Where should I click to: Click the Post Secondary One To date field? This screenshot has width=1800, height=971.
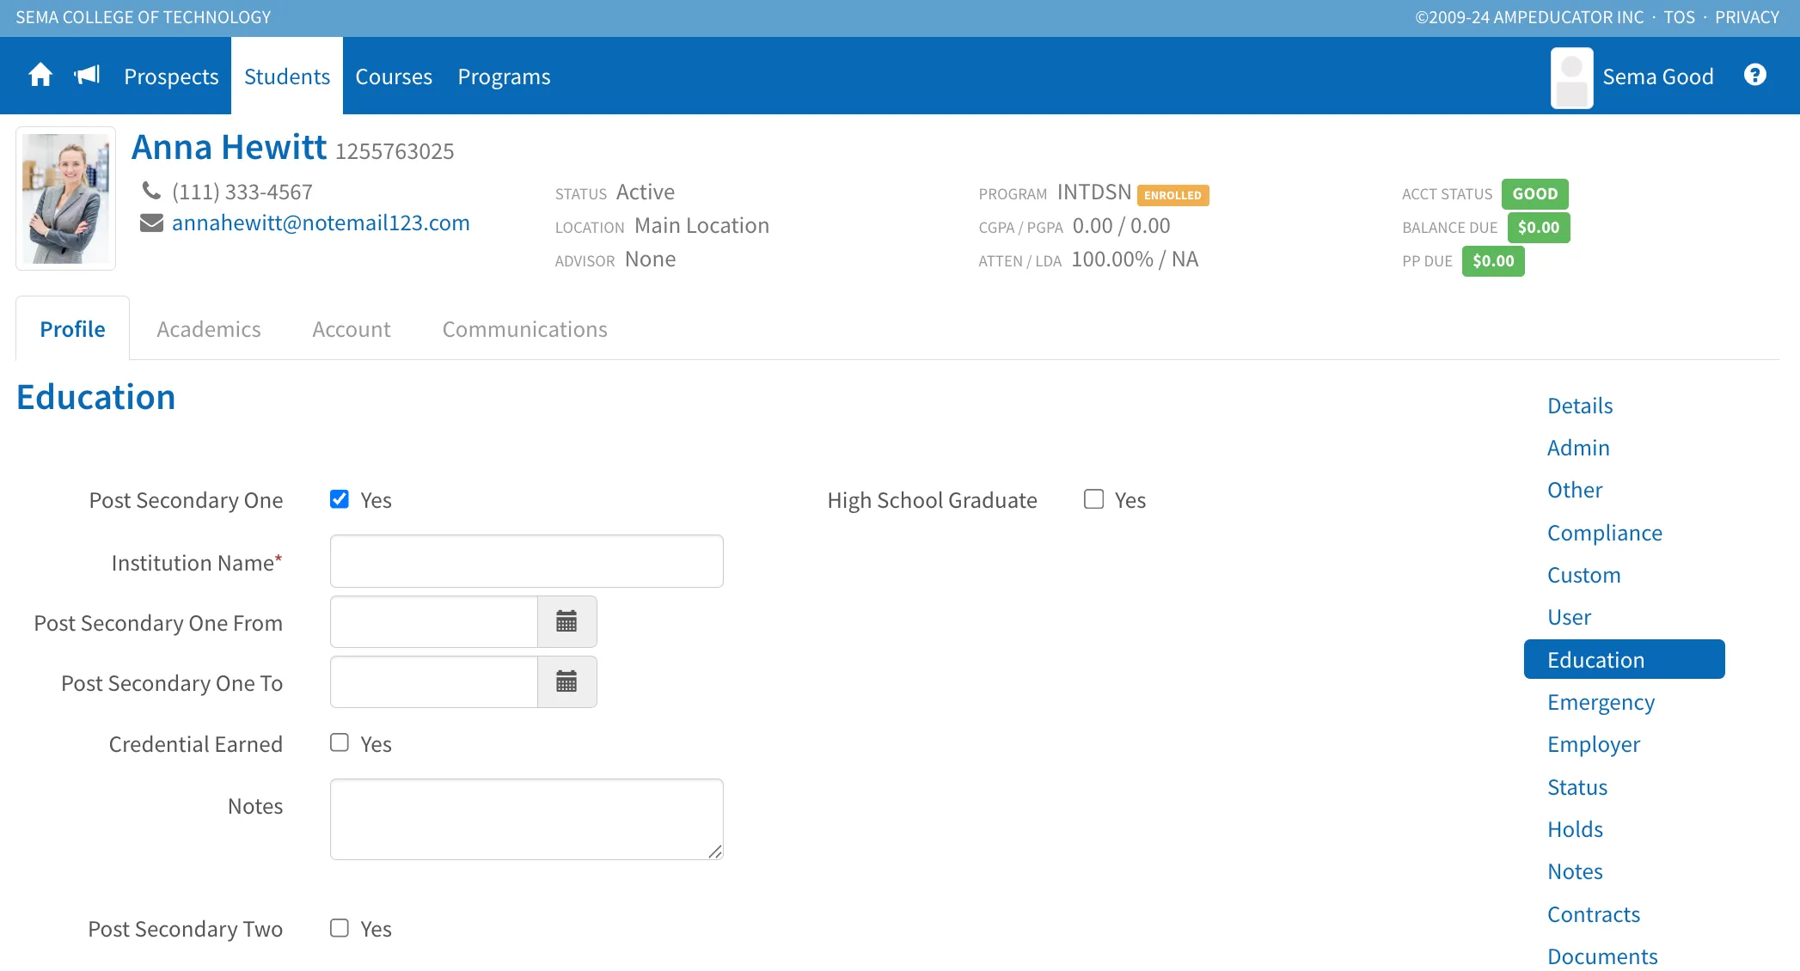[x=434, y=682]
